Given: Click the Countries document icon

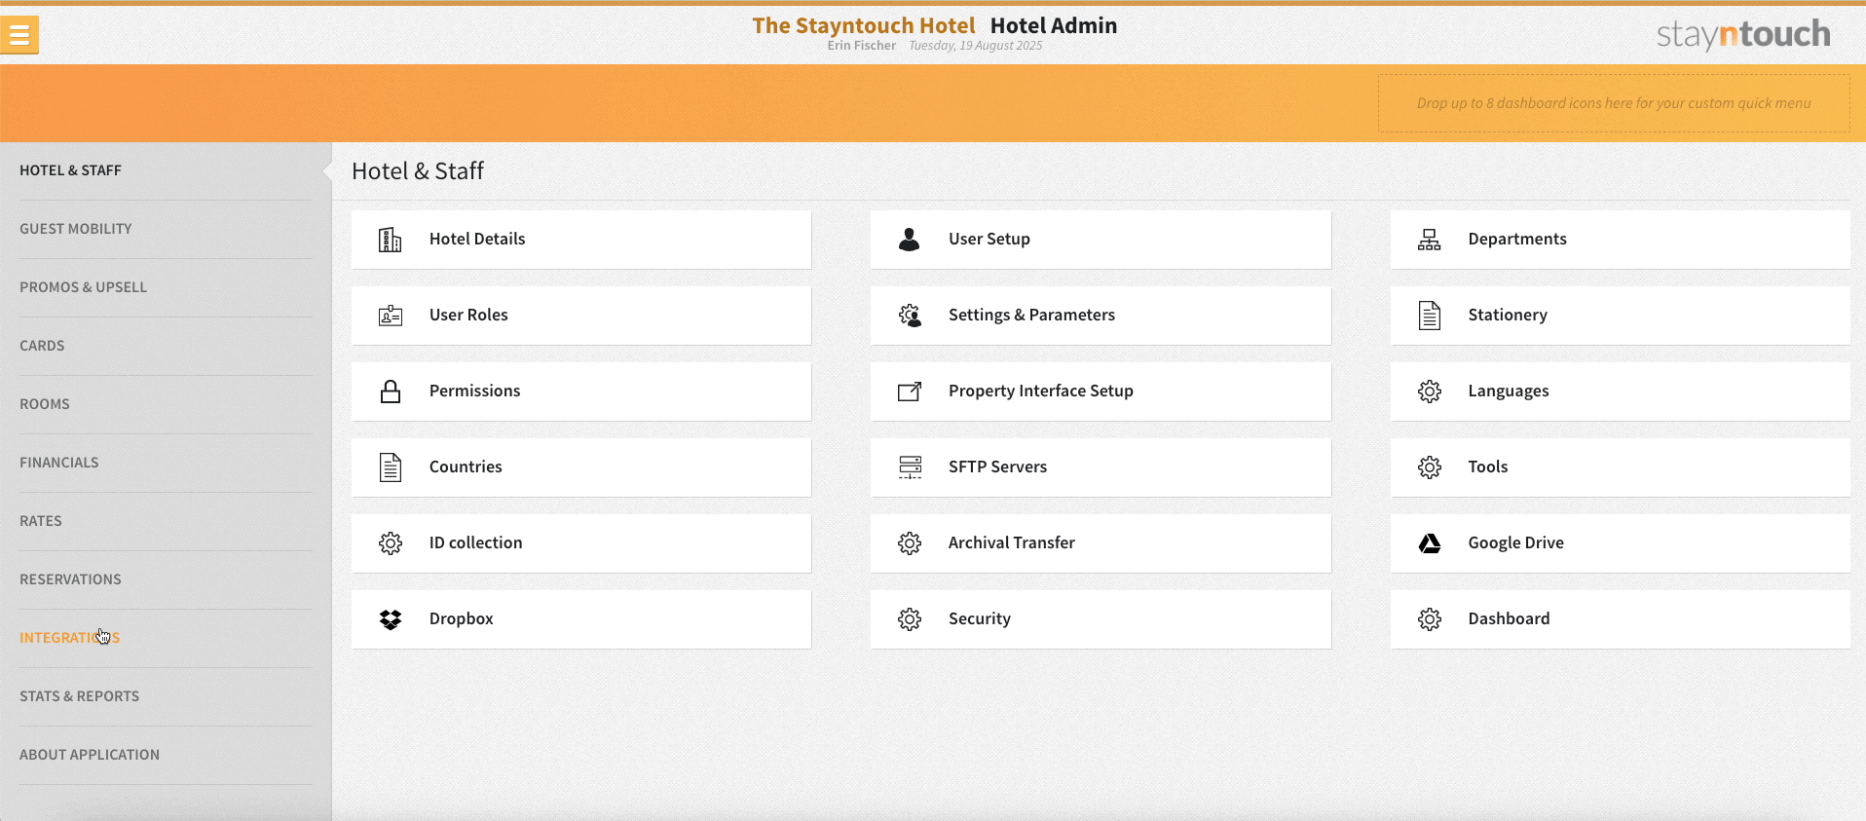Looking at the screenshot, I should [391, 467].
